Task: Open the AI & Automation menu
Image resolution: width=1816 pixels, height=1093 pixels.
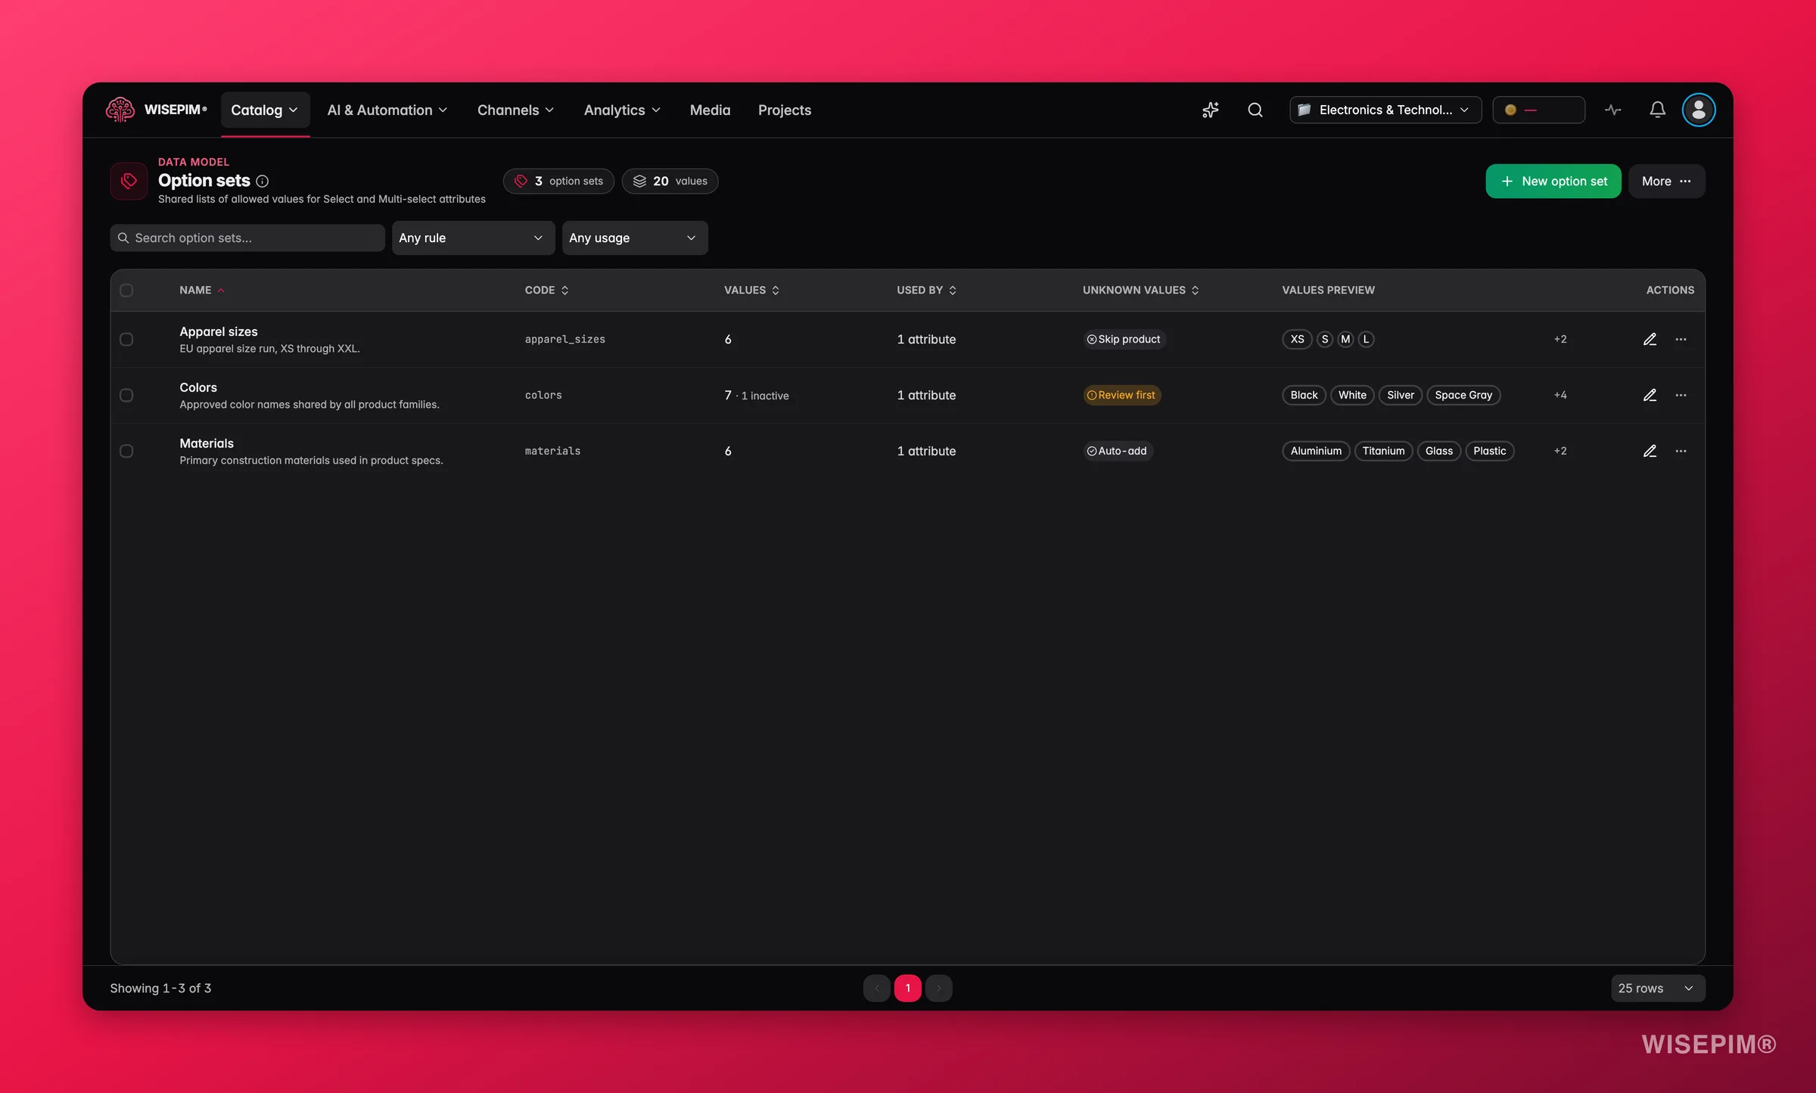Action: click(x=387, y=110)
